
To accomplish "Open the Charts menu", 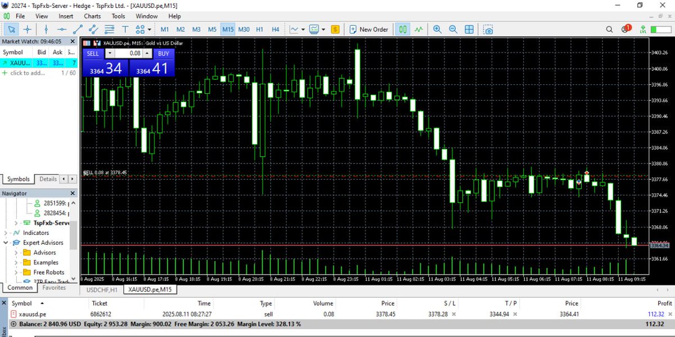I will point(92,16).
